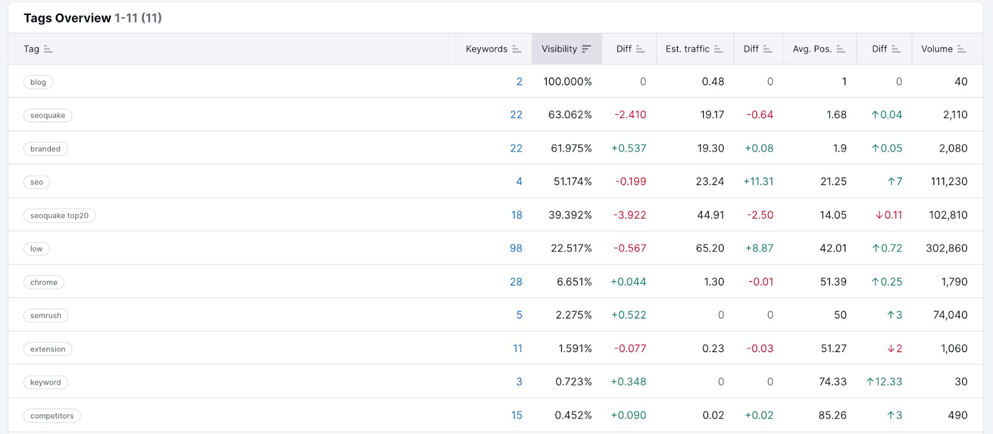Open keywords count 2 for blog
This screenshot has width=993, height=434.
coord(519,81)
